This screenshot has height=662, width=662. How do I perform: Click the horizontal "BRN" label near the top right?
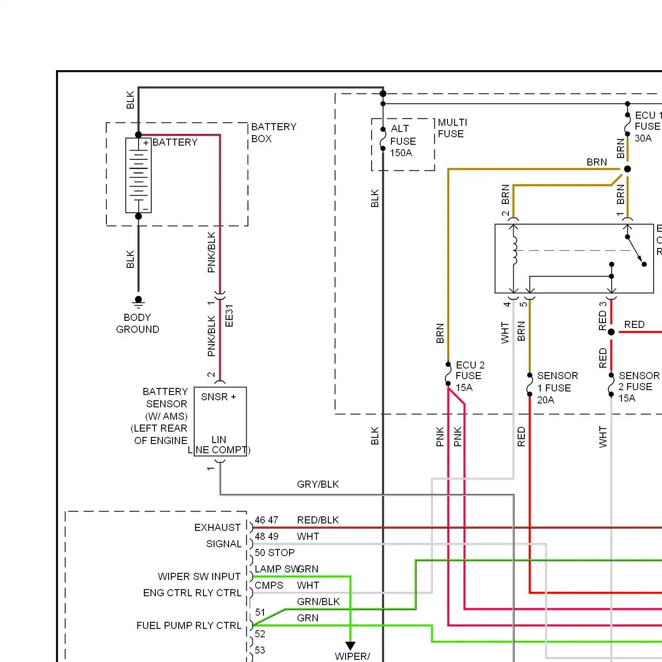(597, 162)
